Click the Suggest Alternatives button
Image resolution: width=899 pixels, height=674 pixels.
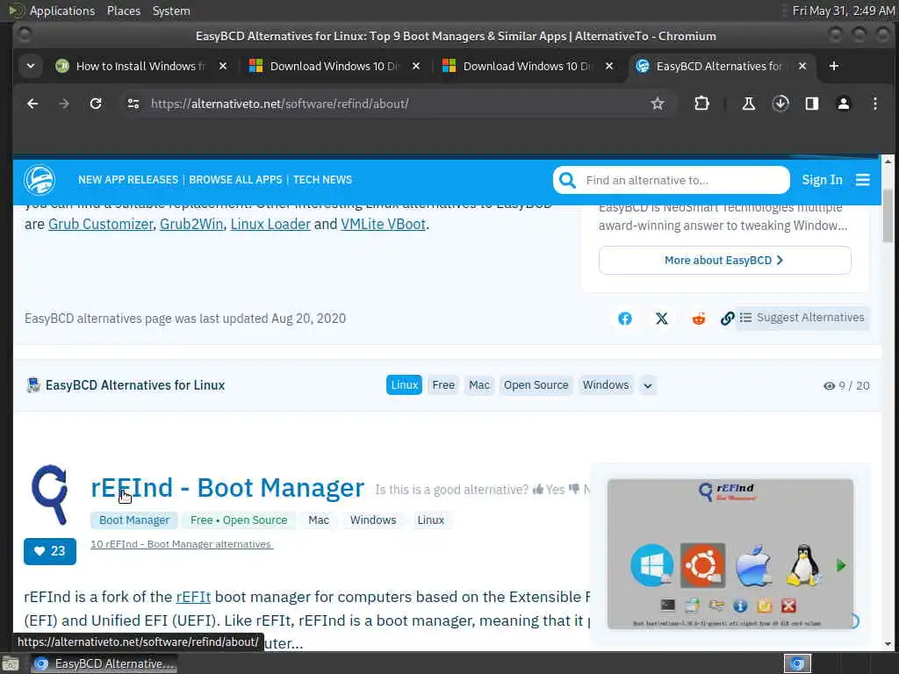pyautogui.click(x=802, y=318)
